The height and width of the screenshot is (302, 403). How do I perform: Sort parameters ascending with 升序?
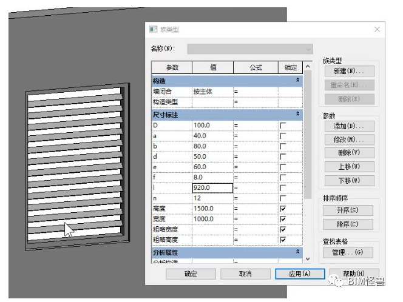point(350,210)
